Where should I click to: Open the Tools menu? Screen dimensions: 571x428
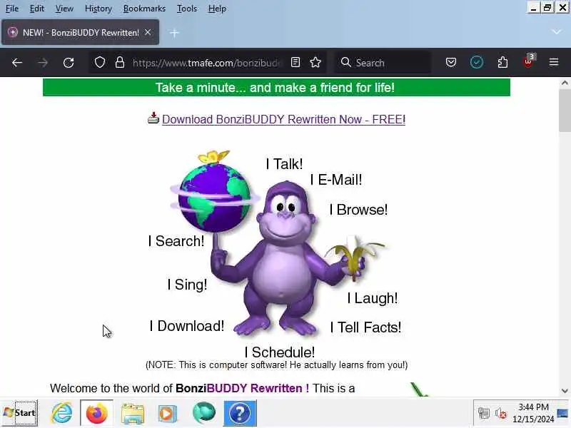tap(187, 9)
